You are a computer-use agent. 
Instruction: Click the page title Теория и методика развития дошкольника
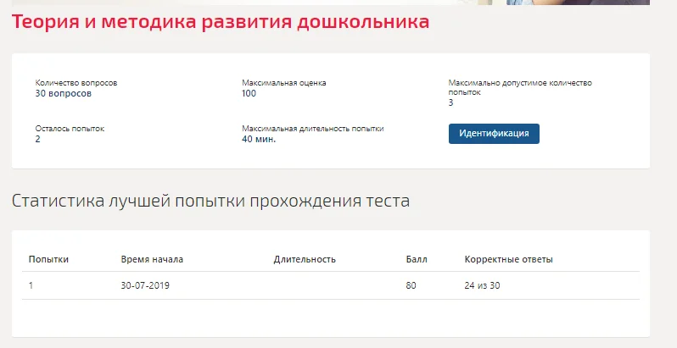pyautogui.click(x=221, y=21)
